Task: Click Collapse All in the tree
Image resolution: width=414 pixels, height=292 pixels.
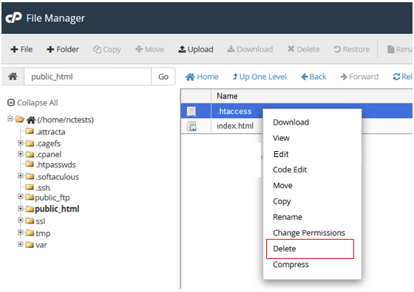Action: (x=33, y=102)
